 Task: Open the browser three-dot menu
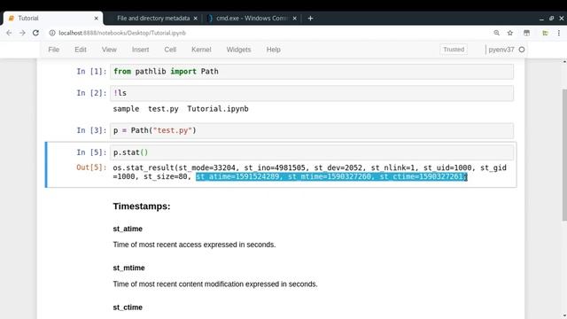pyautogui.click(x=559, y=33)
